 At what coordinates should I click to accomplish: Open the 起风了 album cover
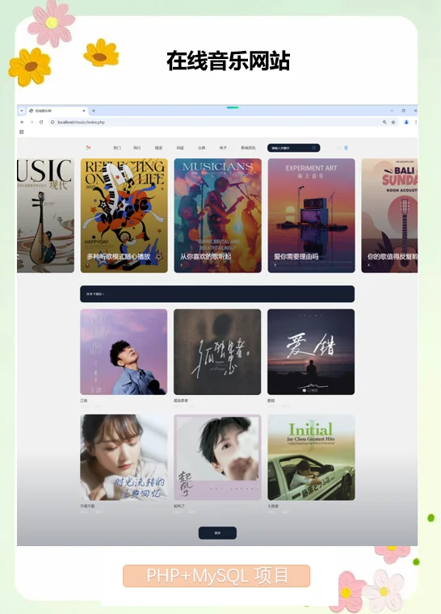coord(217,457)
